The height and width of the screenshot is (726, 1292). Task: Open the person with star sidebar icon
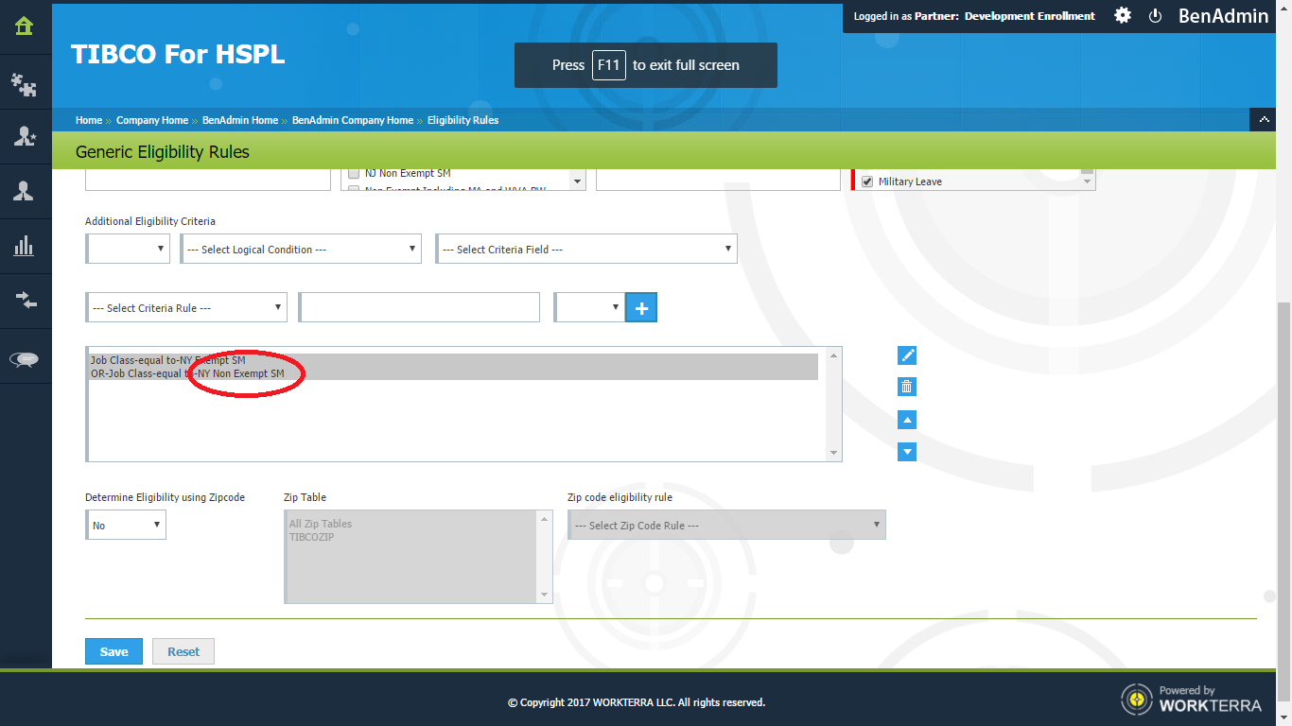(x=25, y=137)
